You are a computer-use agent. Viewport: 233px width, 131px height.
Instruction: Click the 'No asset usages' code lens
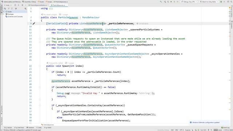point(49,15)
